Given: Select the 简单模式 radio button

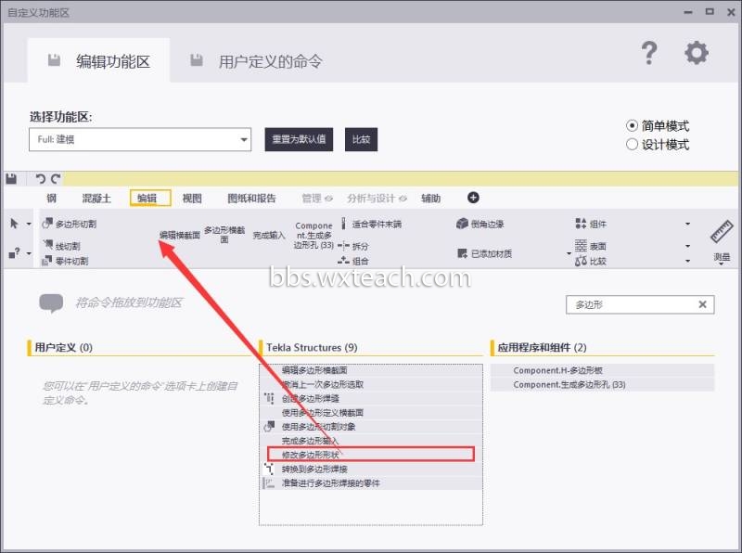Looking at the screenshot, I should [x=633, y=126].
